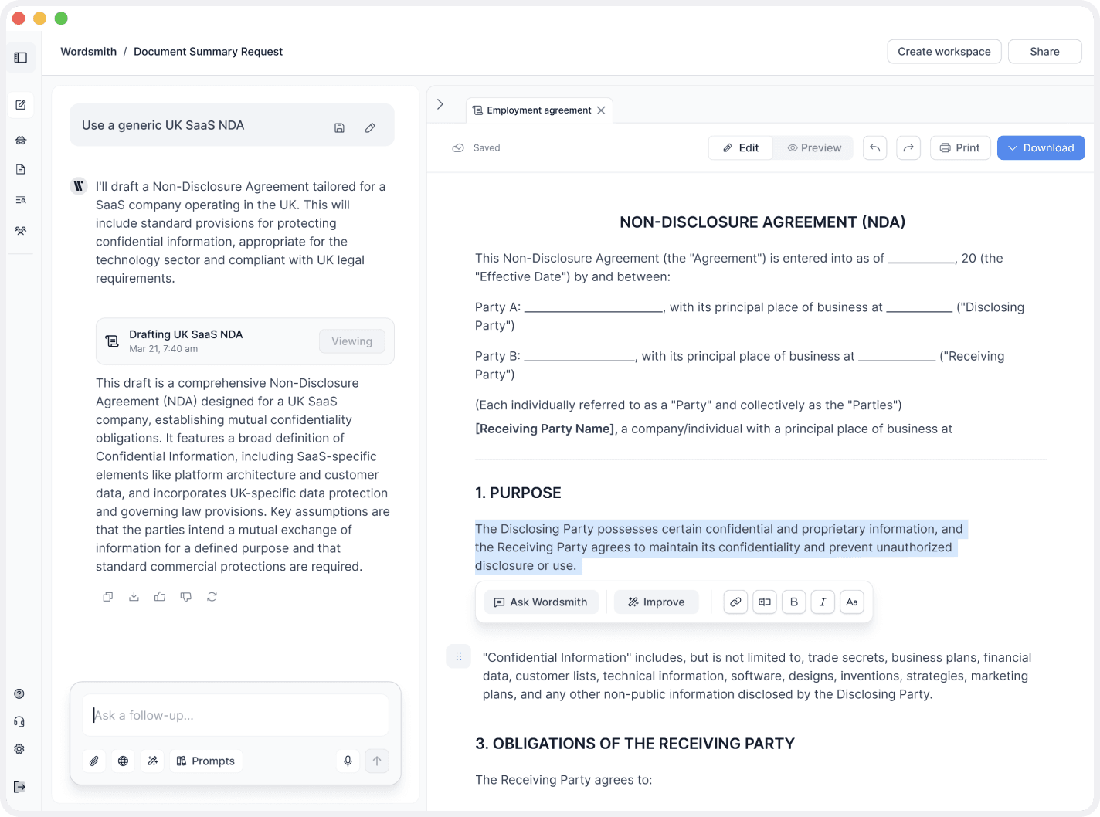The height and width of the screenshot is (817, 1100).
Task: Toggle the sidebar panel icon
Action: (x=21, y=57)
